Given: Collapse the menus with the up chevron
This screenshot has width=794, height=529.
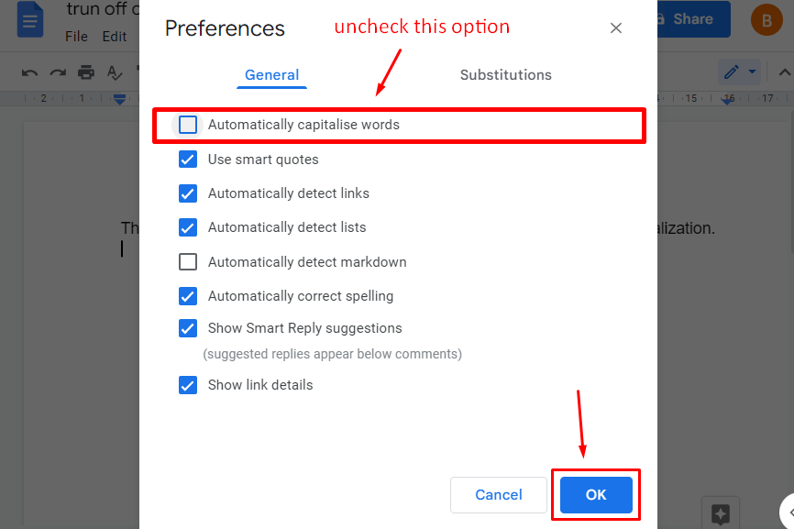Looking at the screenshot, I should tap(785, 72).
